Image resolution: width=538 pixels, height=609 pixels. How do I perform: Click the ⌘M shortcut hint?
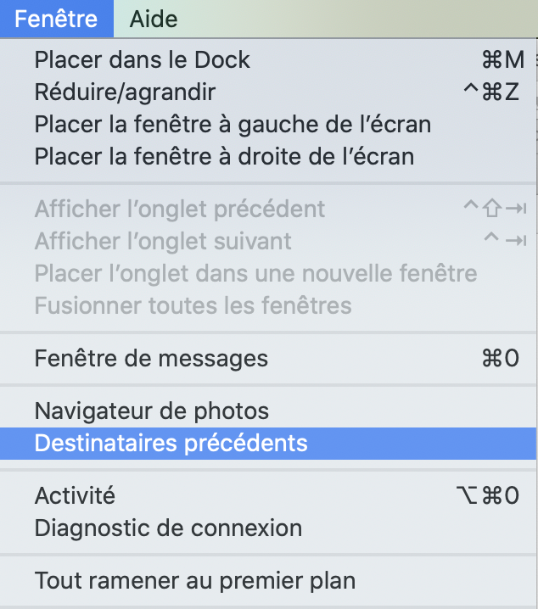click(x=502, y=60)
